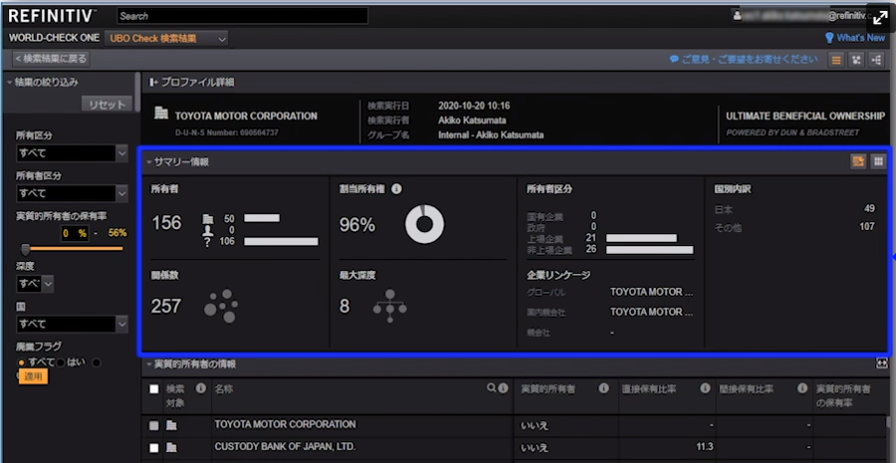This screenshot has height=463, width=896.
Task: Click 日本 country breakdown row
Action: click(x=794, y=209)
